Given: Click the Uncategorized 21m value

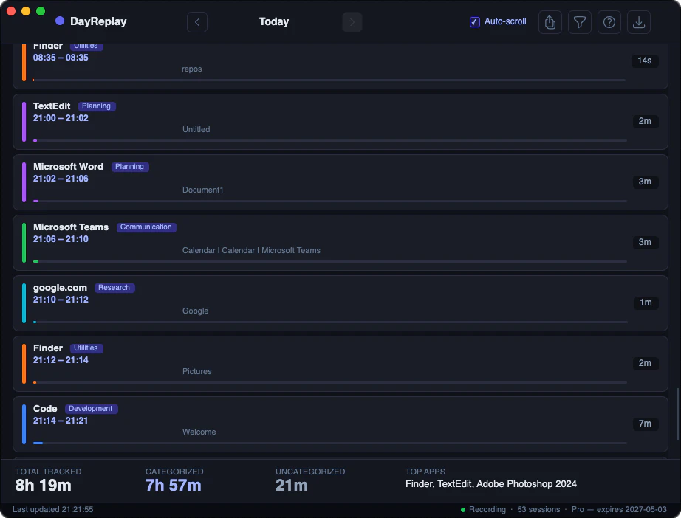Looking at the screenshot, I should pyautogui.click(x=292, y=485).
